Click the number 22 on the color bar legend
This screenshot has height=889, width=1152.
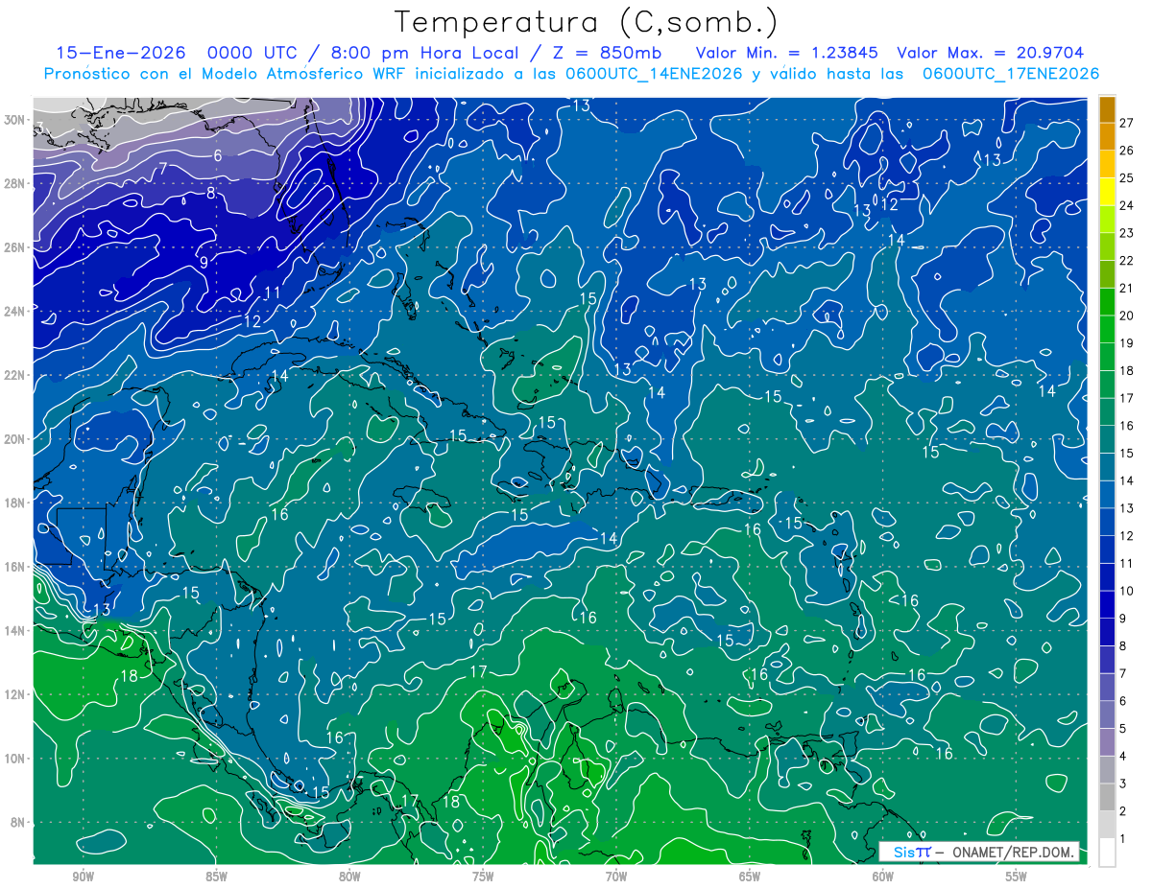pos(1126,260)
